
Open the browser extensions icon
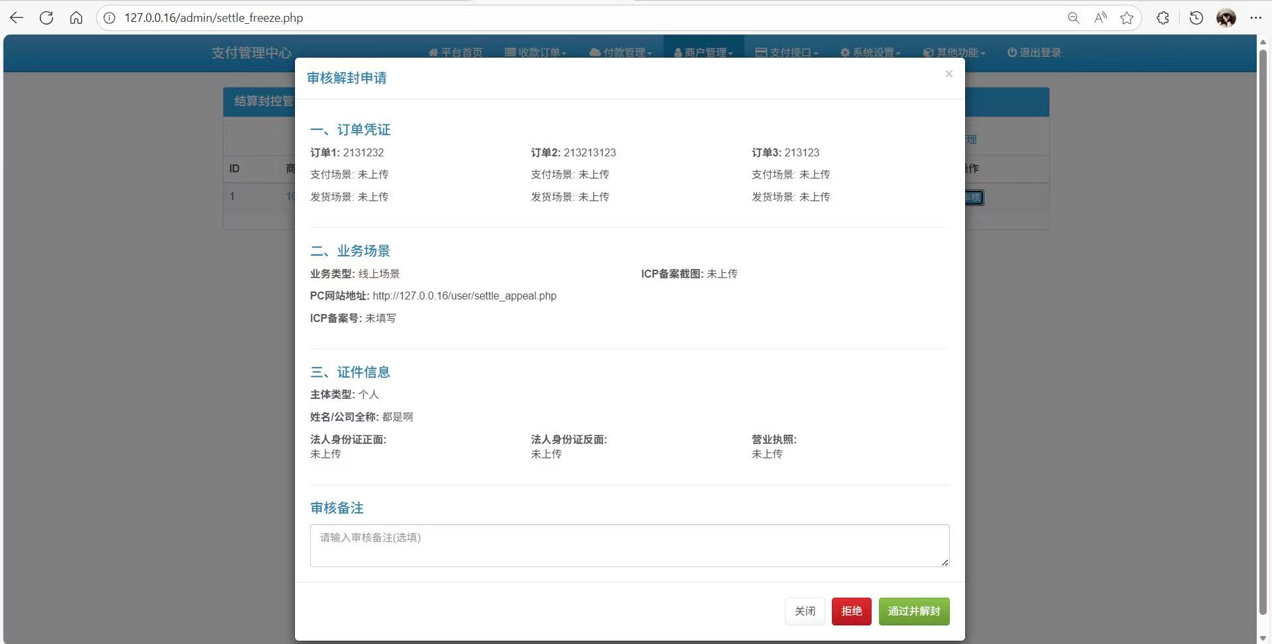tap(1163, 18)
